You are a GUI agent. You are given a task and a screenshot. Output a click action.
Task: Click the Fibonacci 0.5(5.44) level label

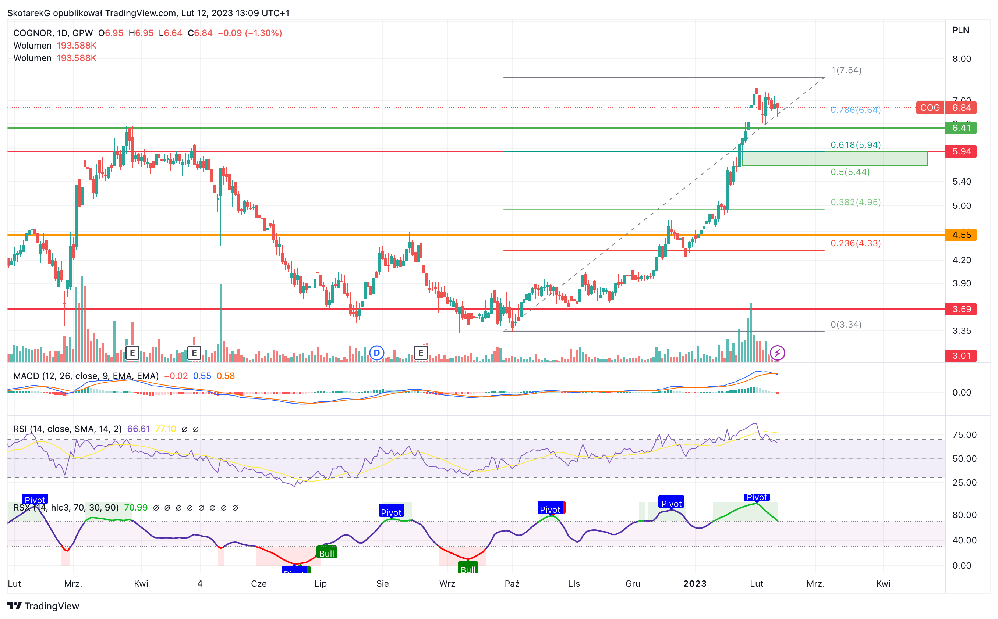[x=850, y=172]
